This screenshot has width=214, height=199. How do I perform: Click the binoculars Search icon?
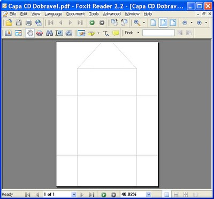pyautogui.click(x=49, y=33)
